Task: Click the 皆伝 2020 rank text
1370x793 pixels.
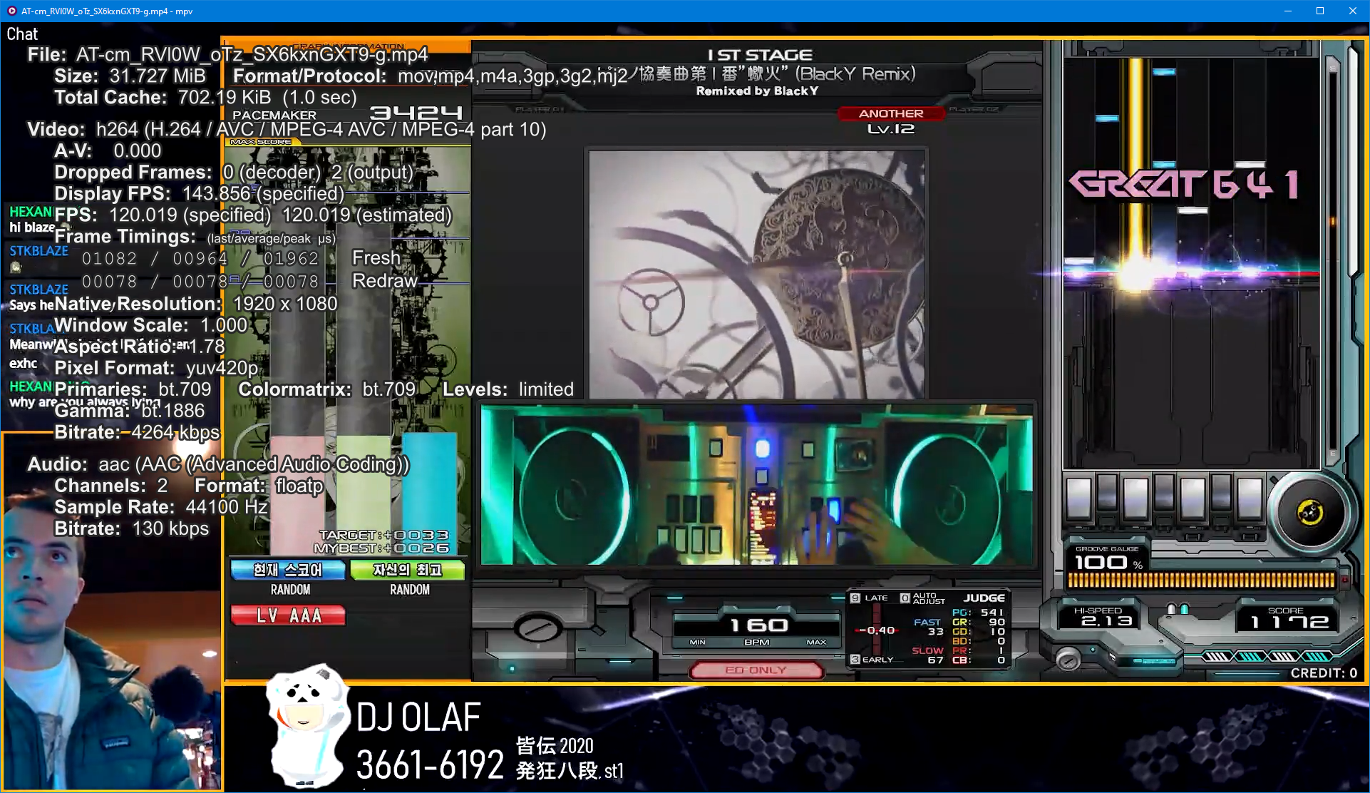Action: tap(555, 746)
